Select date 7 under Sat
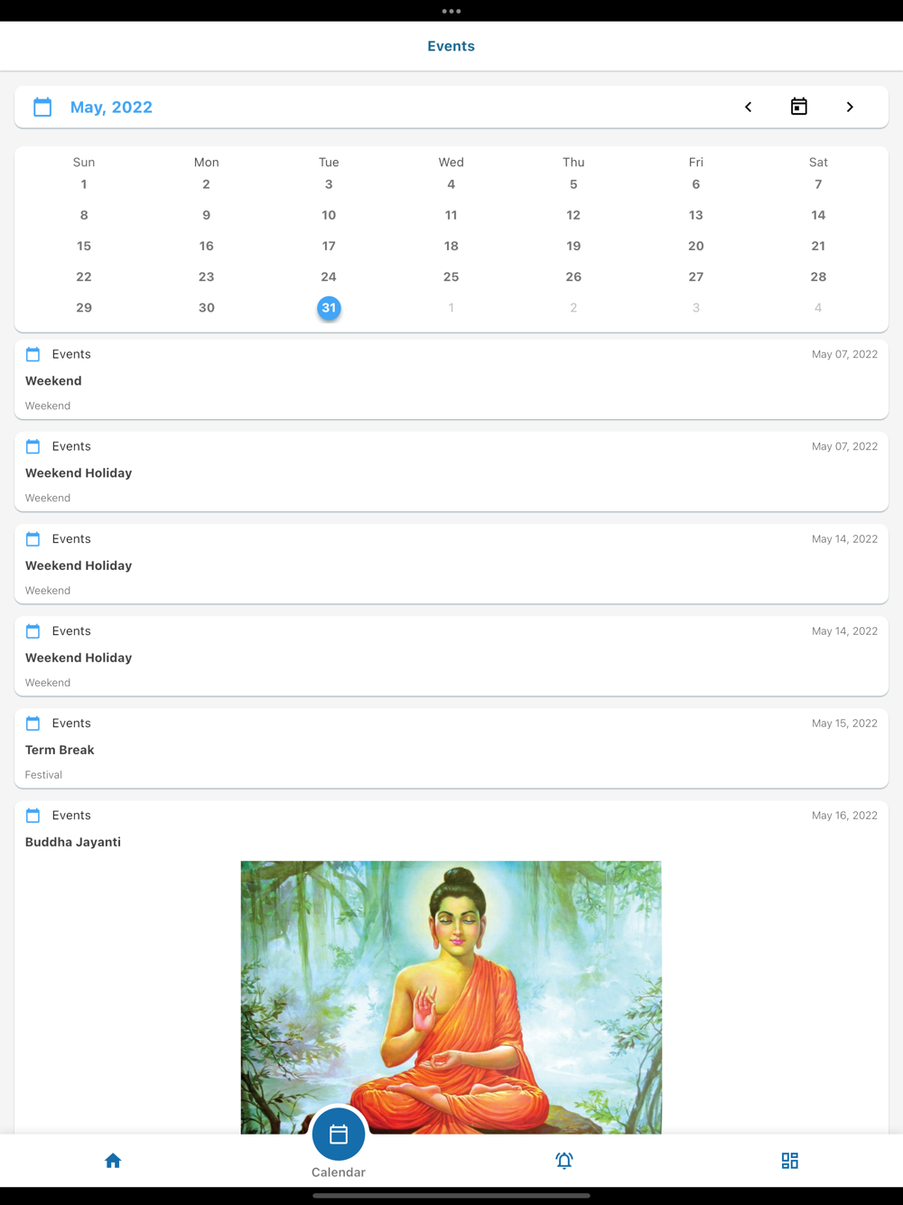 tap(818, 184)
